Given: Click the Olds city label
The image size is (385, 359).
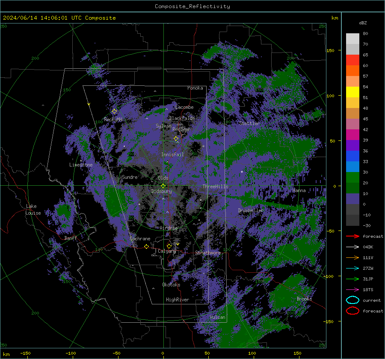Looking at the screenshot, I should pyautogui.click(x=163, y=178).
